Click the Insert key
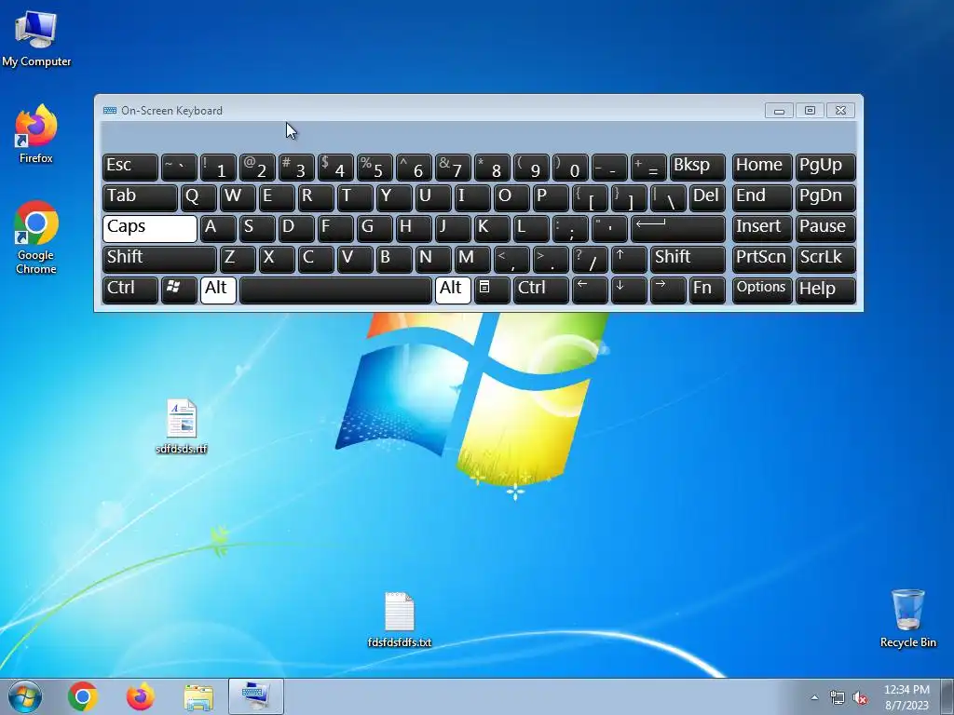Screen dimensions: 954x715 762,229
